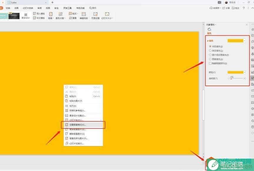Choose 粘贴(P) from the context menu
Screen dimensions: 254x171
click(x=83, y=96)
